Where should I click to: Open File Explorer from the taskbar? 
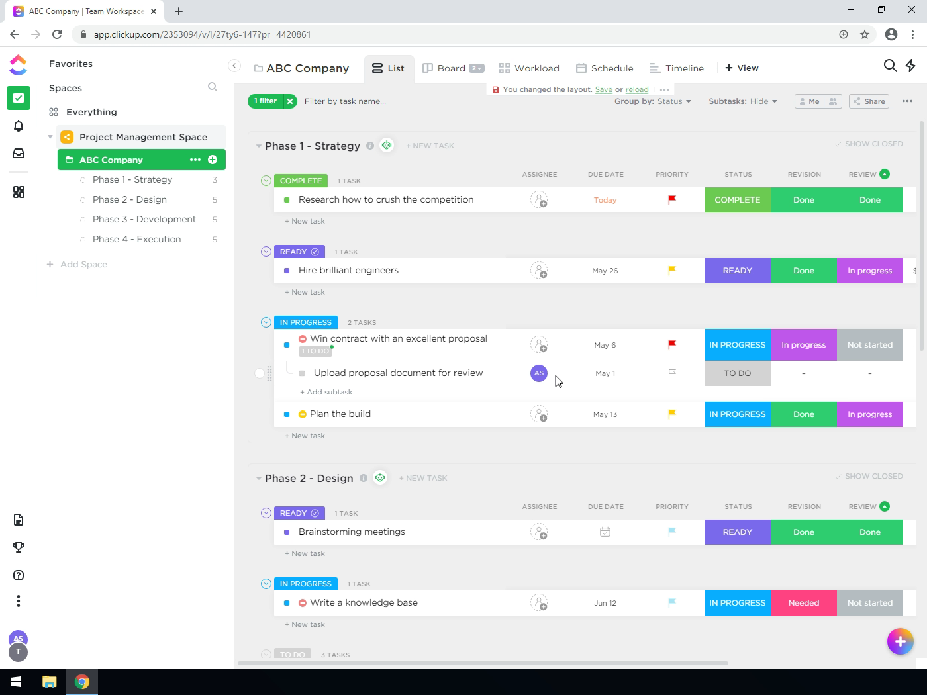[x=50, y=682]
